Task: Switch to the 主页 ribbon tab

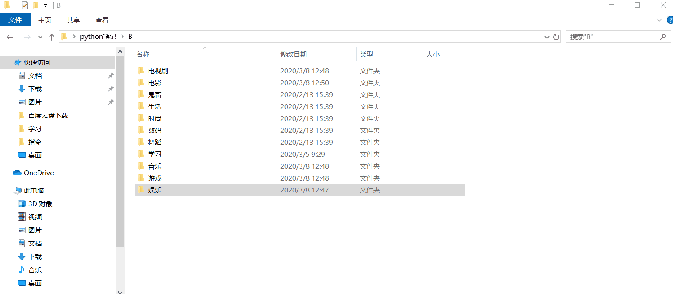Action: pos(45,20)
